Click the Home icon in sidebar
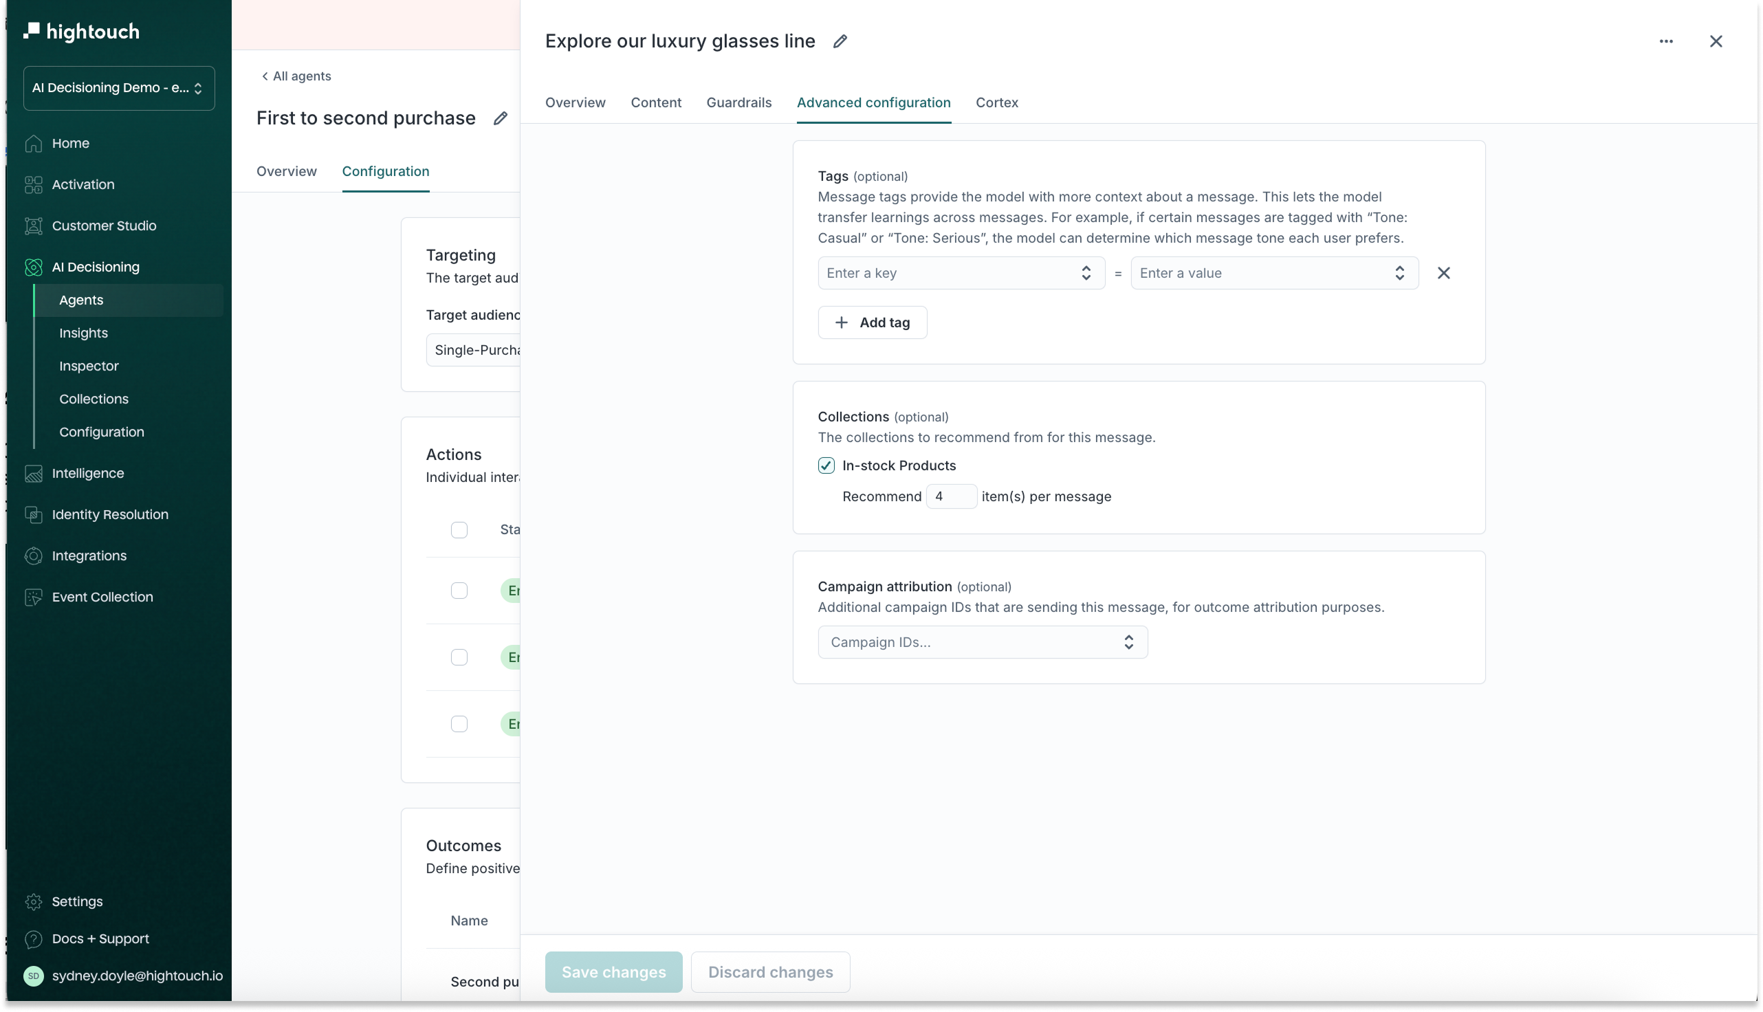Viewport: 1763px width, 1012px height. click(34, 143)
